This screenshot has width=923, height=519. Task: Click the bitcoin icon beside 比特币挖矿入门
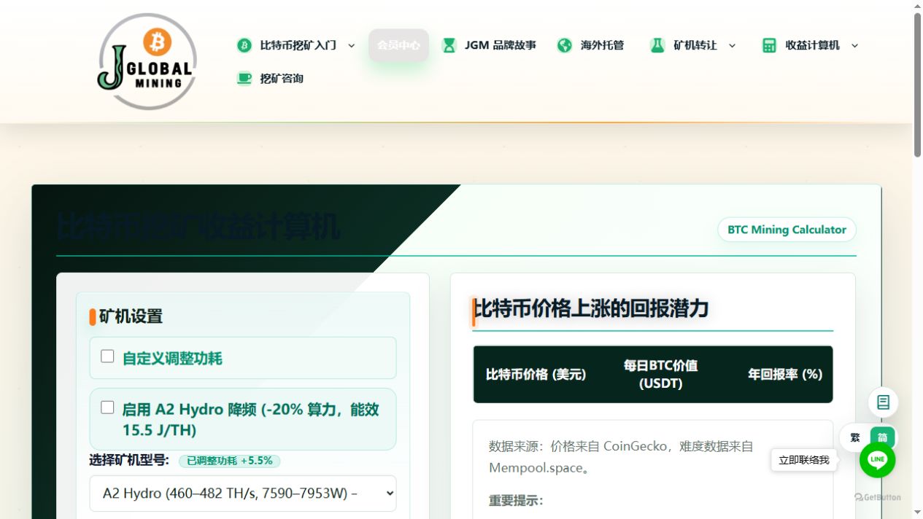(244, 45)
